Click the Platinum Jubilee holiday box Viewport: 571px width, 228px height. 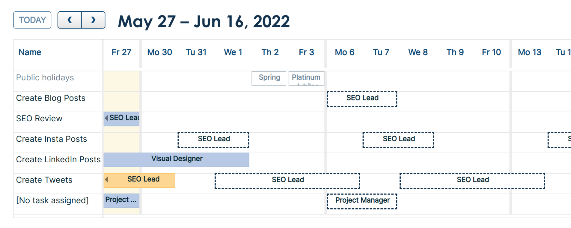point(306,78)
